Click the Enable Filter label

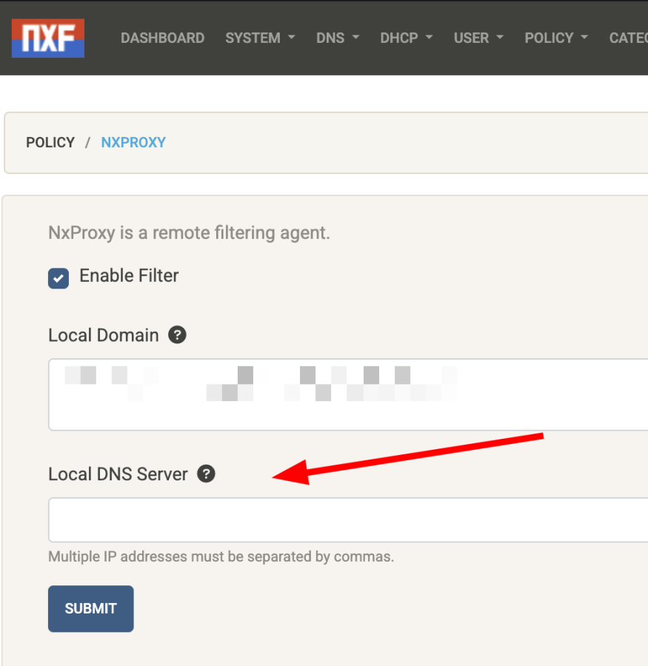pyautogui.click(x=130, y=276)
